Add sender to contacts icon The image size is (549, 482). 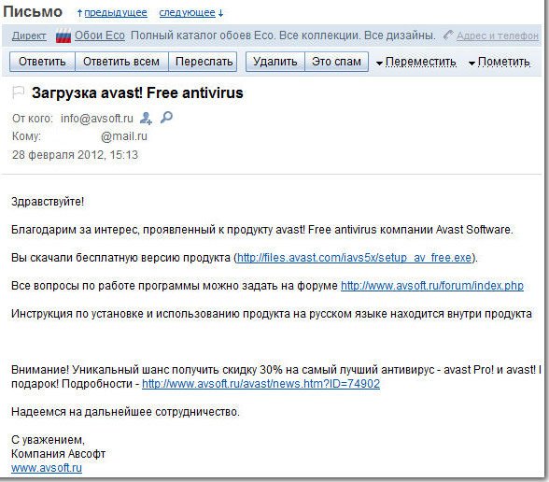pyautogui.click(x=146, y=118)
